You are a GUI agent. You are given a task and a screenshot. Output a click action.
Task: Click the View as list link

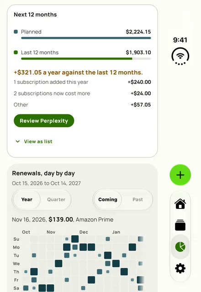(x=38, y=141)
